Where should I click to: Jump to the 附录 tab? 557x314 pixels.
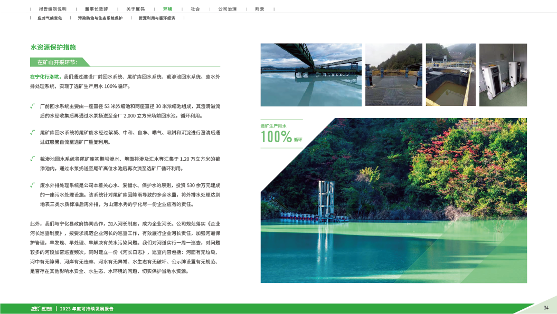click(259, 9)
